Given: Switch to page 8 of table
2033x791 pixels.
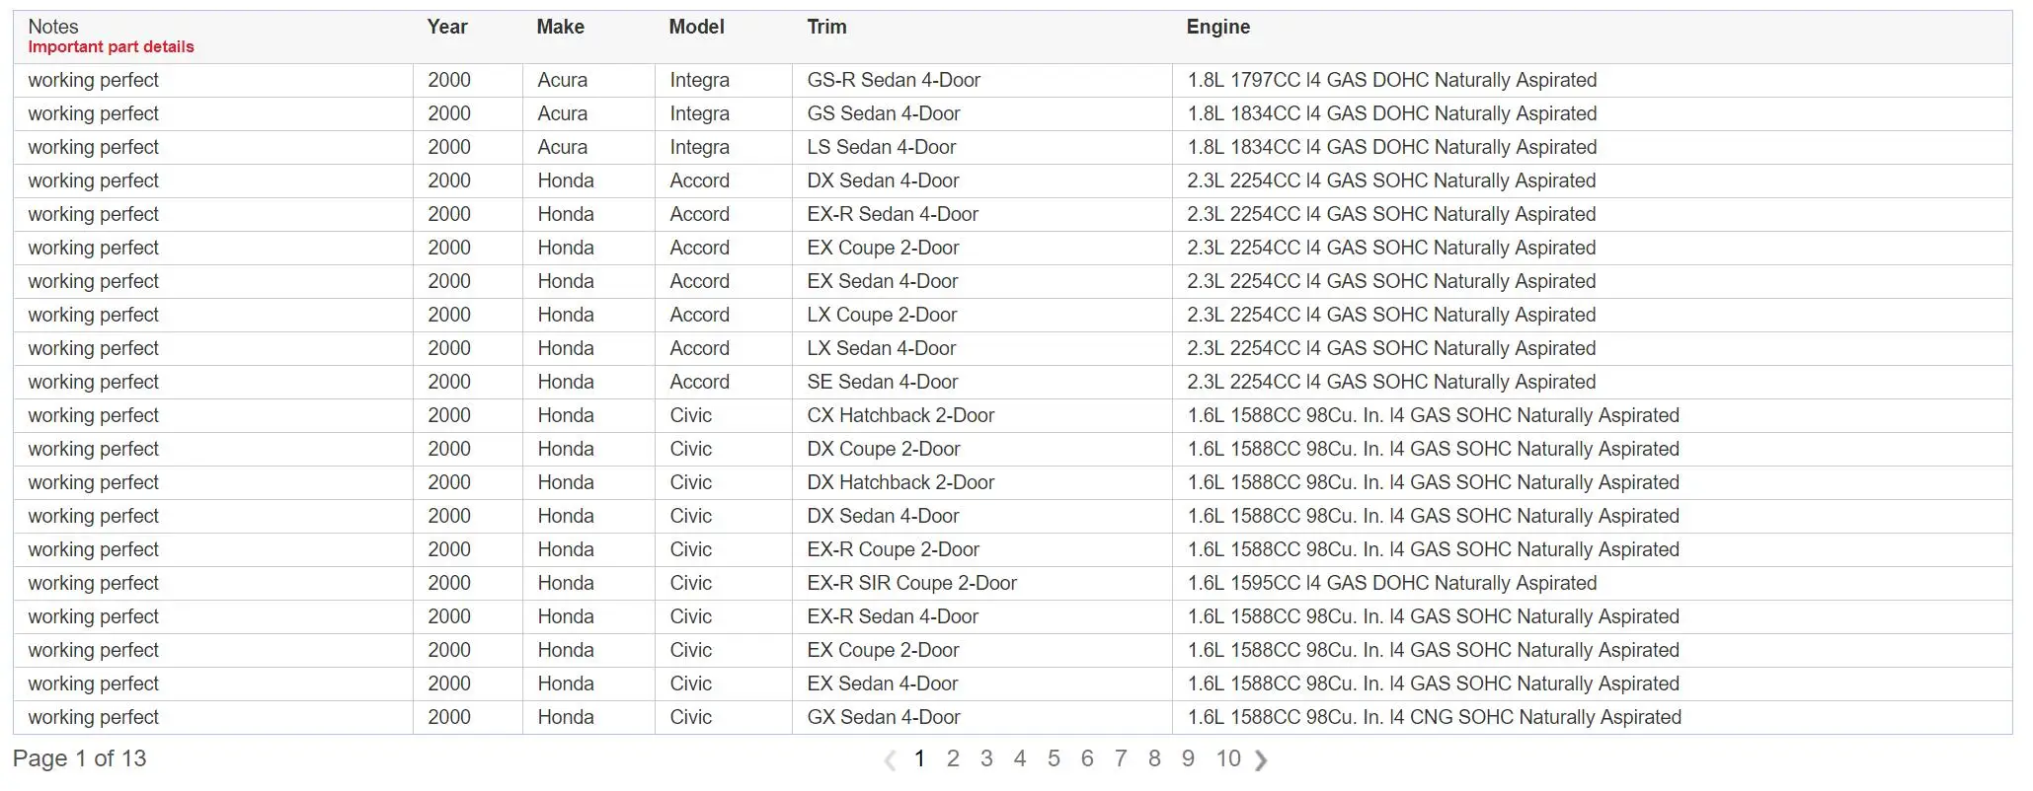Looking at the screenshot, I should click(x=1154, y=758).
